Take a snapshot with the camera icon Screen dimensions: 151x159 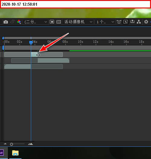point(6,22)
